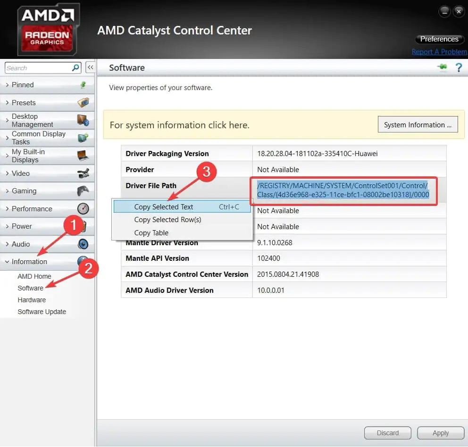Screen dimensions: 468x447
Task: Select AMD Audio Driver Version value 10.0.0.01
Action: click(x=271, y=290)
